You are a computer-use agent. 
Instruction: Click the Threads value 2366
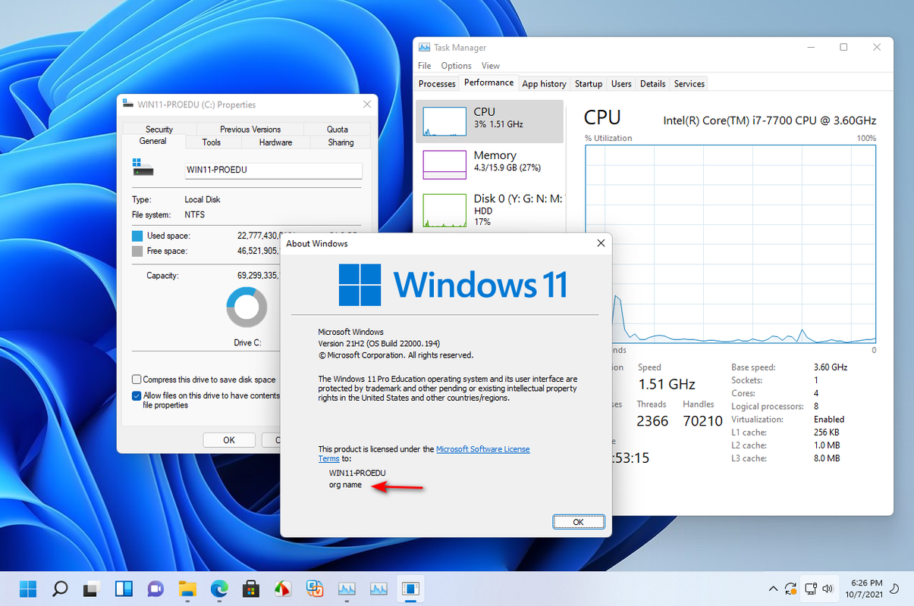[x=652, y=421]
